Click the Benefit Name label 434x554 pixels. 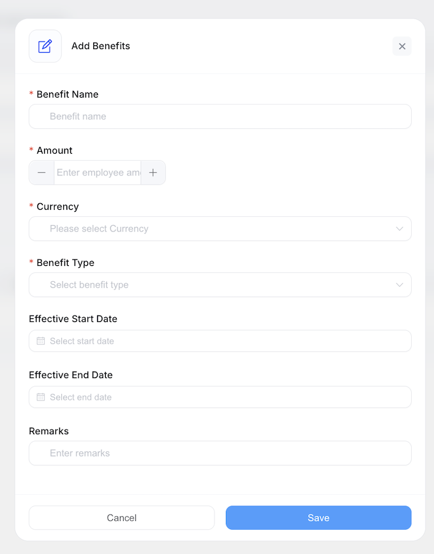[x=67, y=94]
